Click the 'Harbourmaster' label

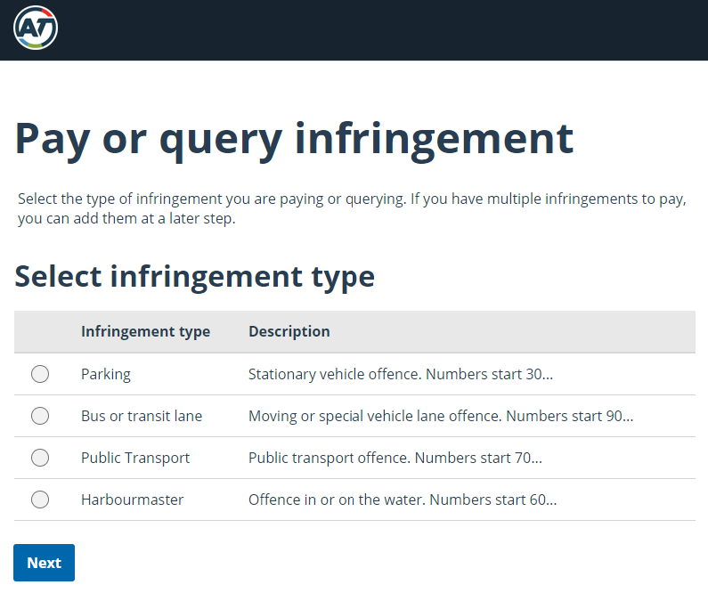132,500
